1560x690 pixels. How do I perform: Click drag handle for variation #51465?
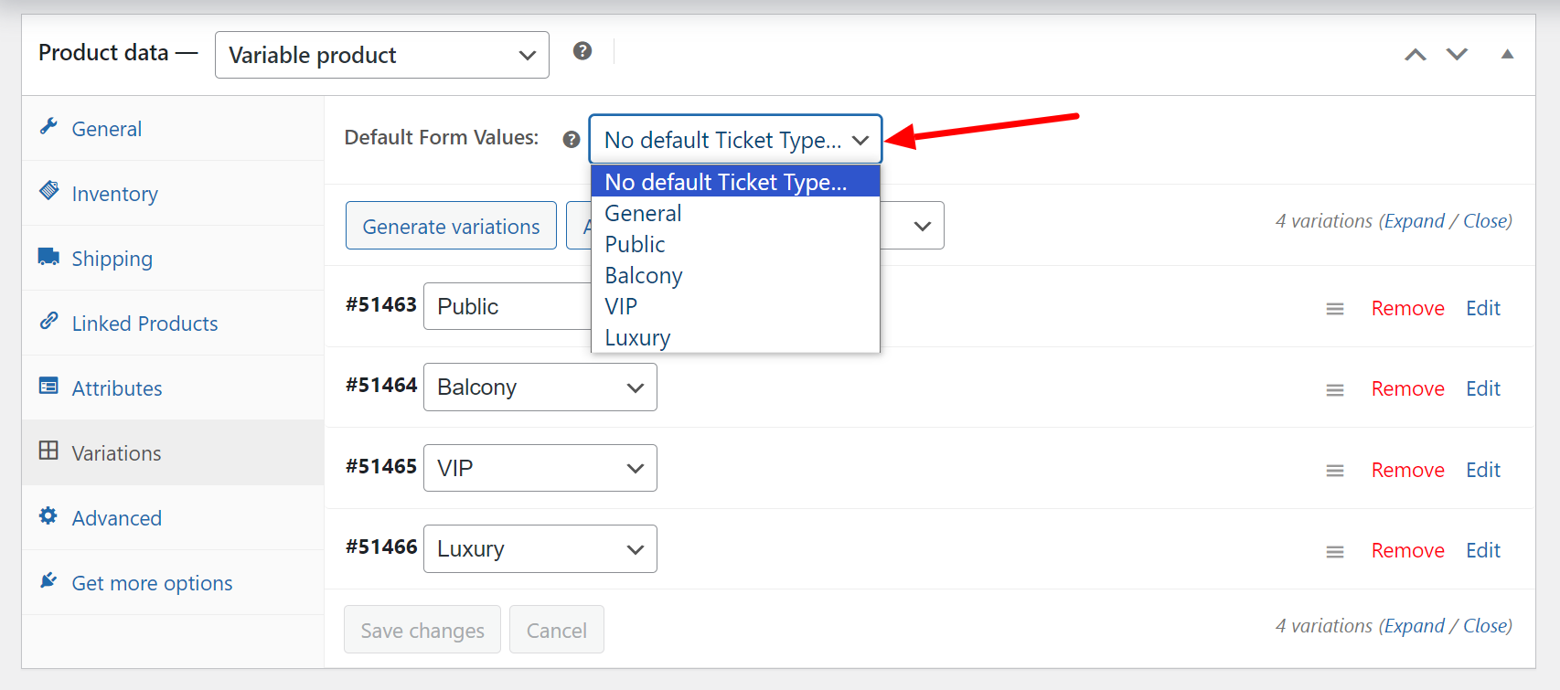[1335, 471]
